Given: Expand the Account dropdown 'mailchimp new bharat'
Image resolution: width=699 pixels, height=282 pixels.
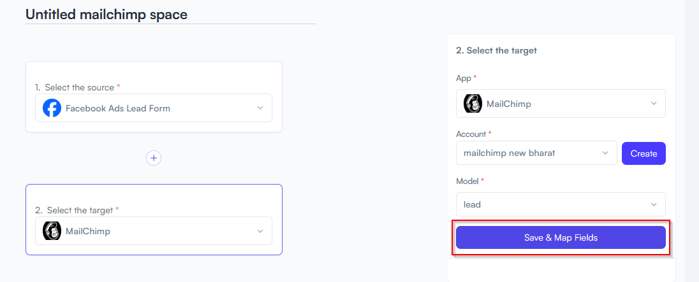Looking at the screenshot, I should (x=536, y=153).
